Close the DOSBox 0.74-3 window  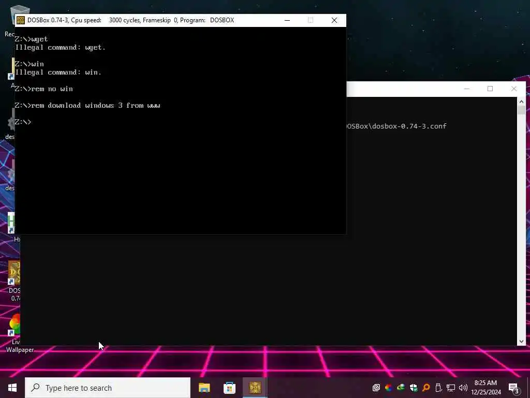click(334, 20)
